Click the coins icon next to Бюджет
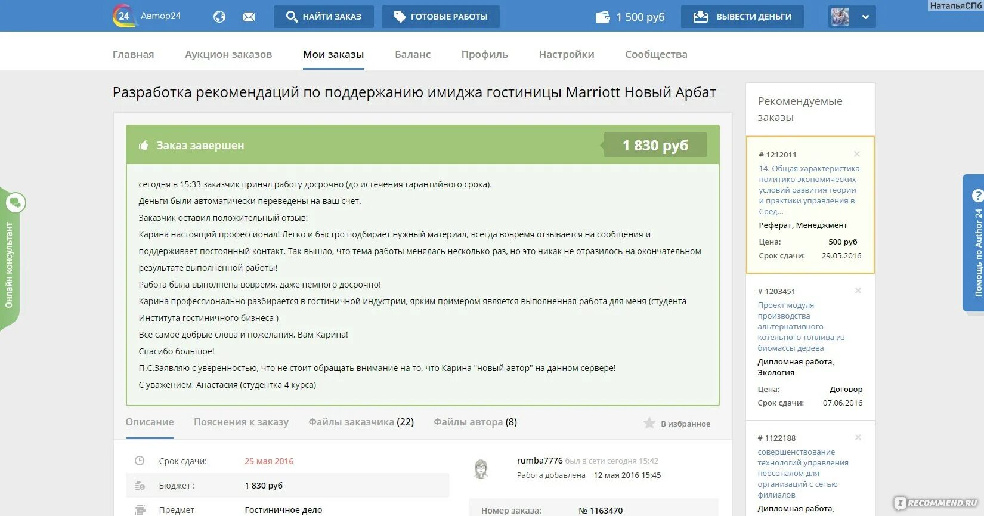984x516 pixels. [x=140, y=486]
